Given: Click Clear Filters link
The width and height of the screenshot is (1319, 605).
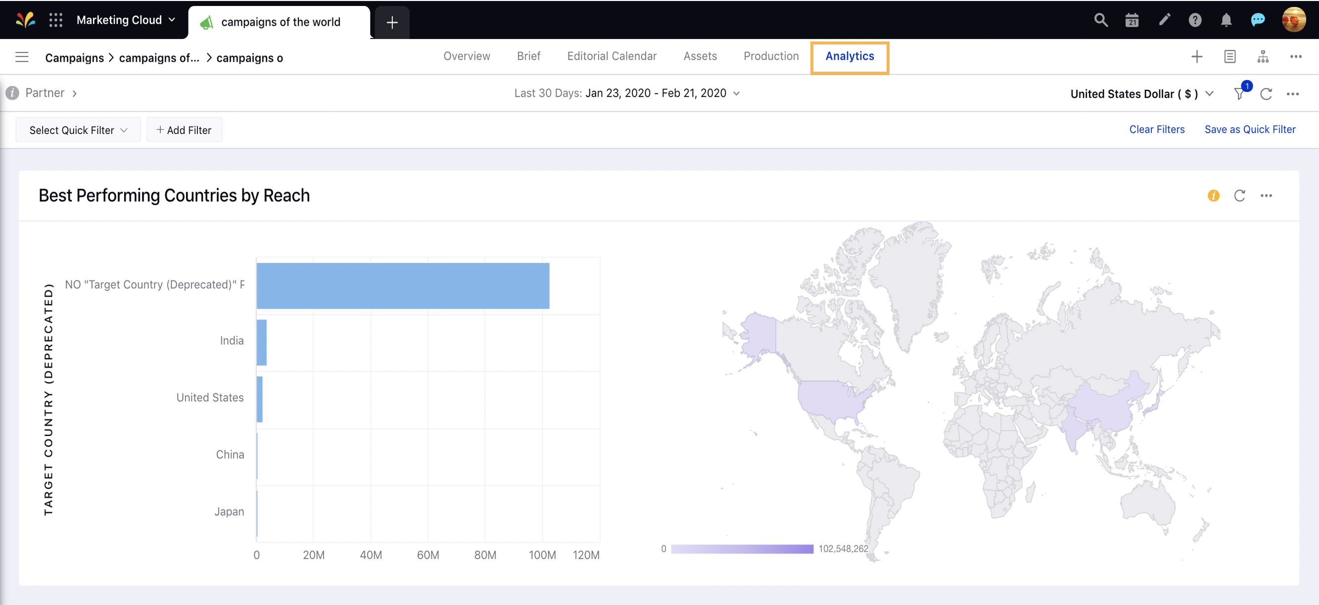Looking at the screenshot, I should point(1157,129).
